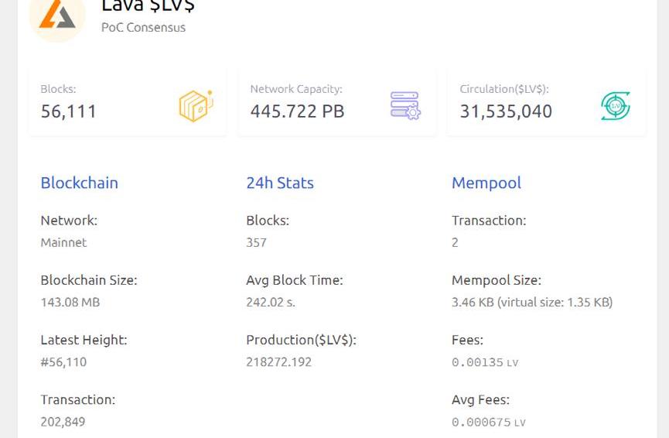Select the blocks count 56,111
Image resolution: width=669 pixels, height=438 pixels.
pyautogui.click(x=69, y=111)
